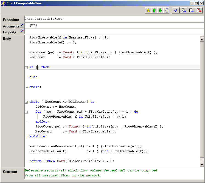Go to next node with green down arrow

(160, 10)
